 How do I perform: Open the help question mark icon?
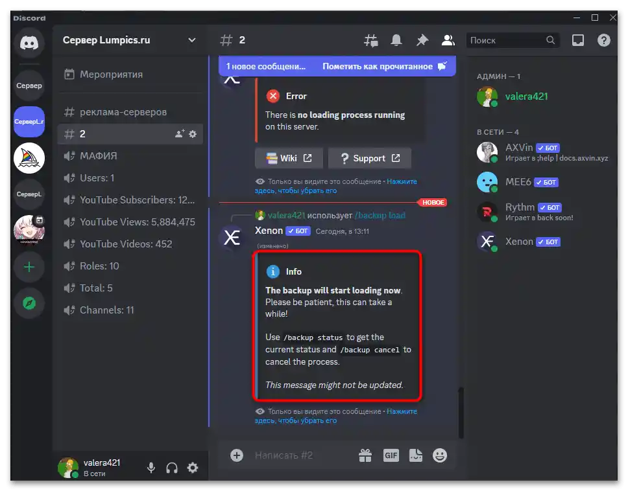603,40
